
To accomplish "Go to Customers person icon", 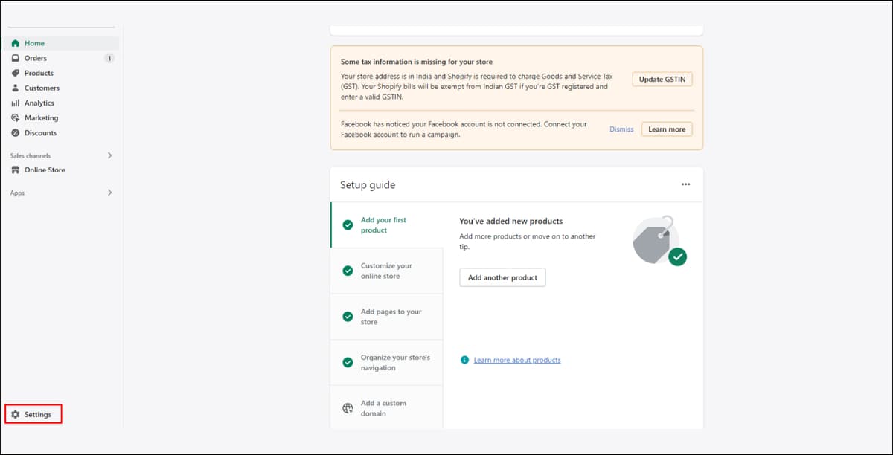I will (15, 88).
